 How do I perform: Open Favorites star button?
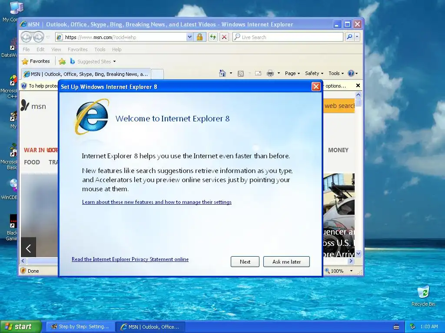[x=36, y=61]
